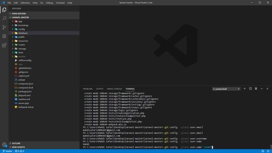Viewport: 272px width, 153px height.
Task: Open the .gitignore file
Action: pos(44,72)
